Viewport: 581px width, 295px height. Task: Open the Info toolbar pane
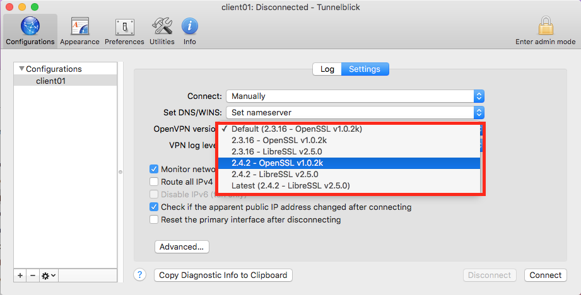click(190, 31)
